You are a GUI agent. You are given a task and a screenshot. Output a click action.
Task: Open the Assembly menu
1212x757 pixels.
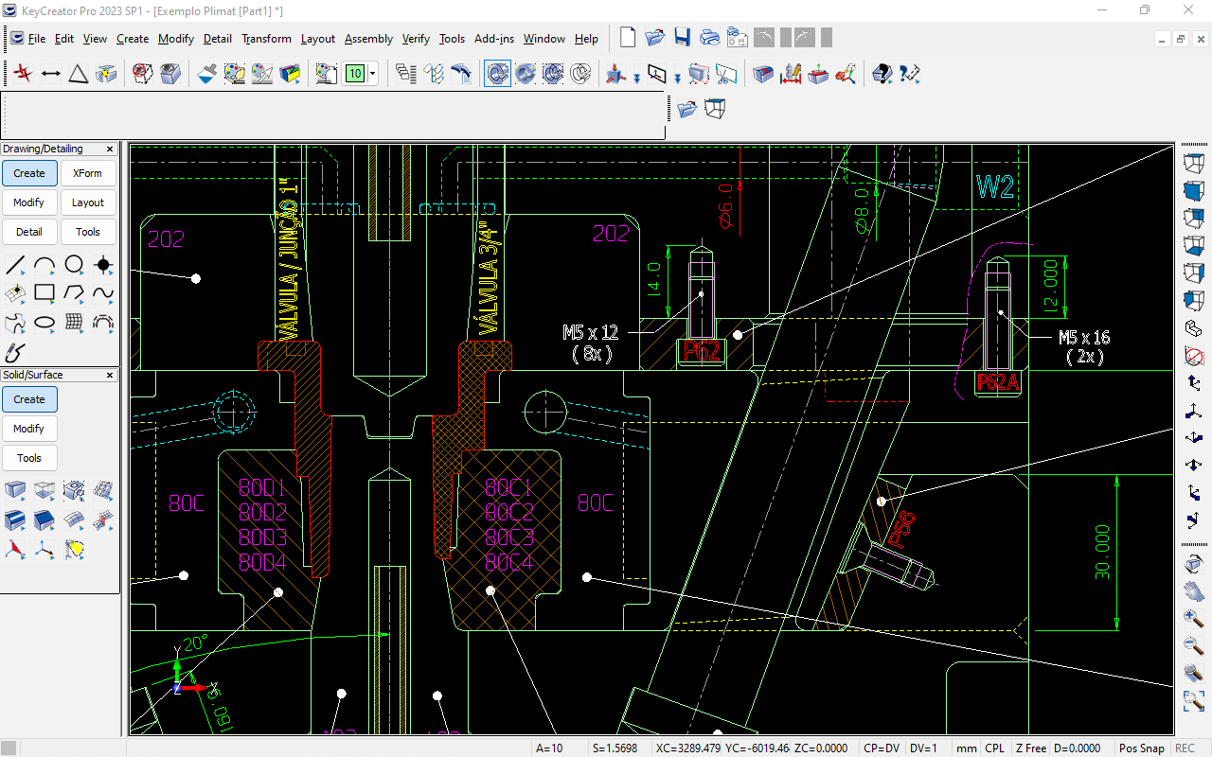point(368,39)
